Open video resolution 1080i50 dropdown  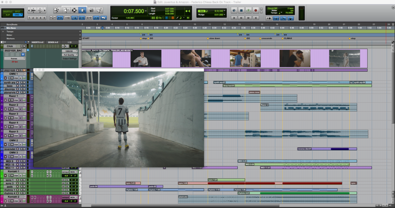tap(70, 51)
